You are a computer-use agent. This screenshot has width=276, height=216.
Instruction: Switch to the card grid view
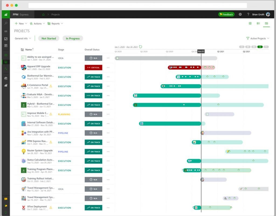click(x=250, y=23)
